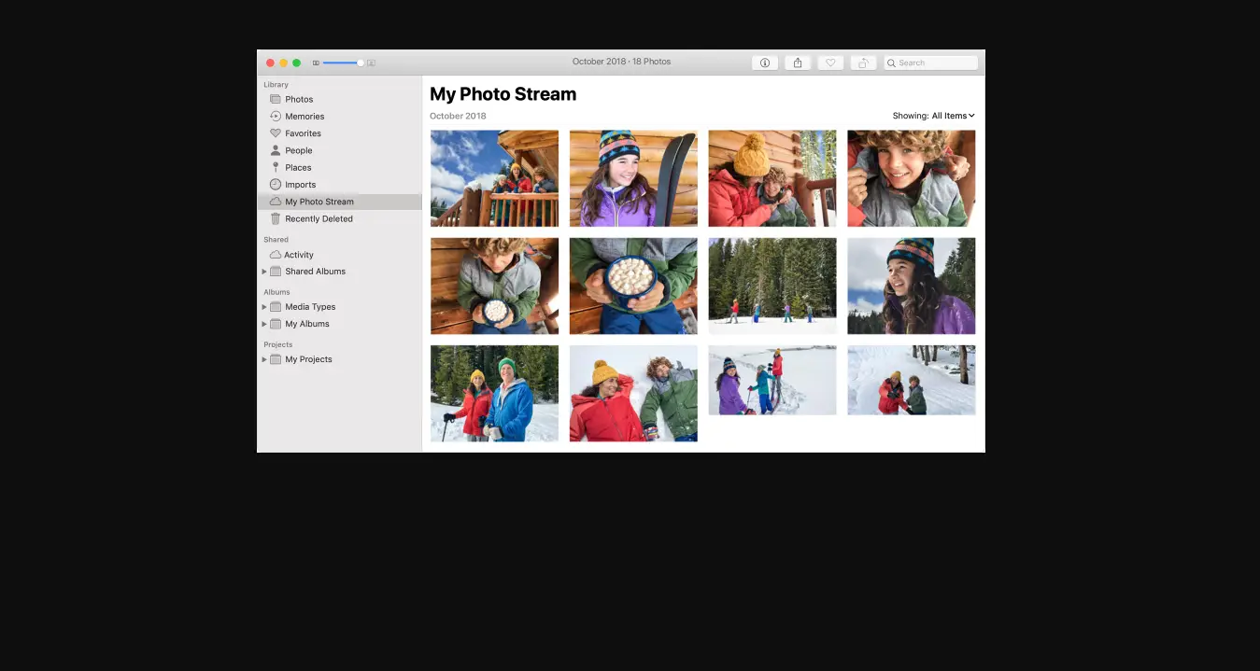Select photo of yellow beanie person hugging child
Image resolution: width=1260 pixels, height=671 pixels.
(772, 178)
